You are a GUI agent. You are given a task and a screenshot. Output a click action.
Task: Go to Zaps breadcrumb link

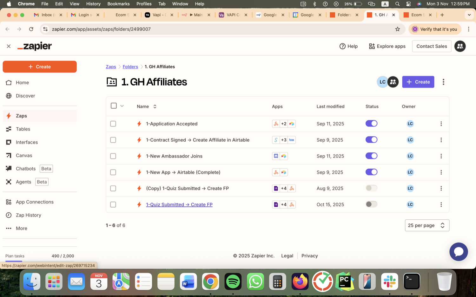click(111, 67)
